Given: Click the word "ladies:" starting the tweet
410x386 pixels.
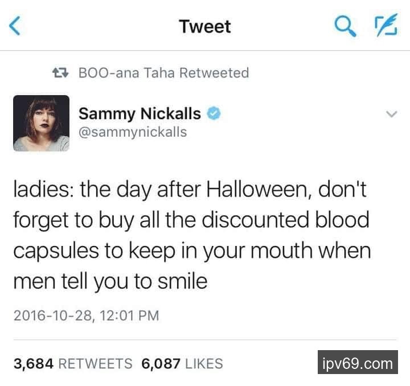Looking at the screenshot, I should pos(43,190).
